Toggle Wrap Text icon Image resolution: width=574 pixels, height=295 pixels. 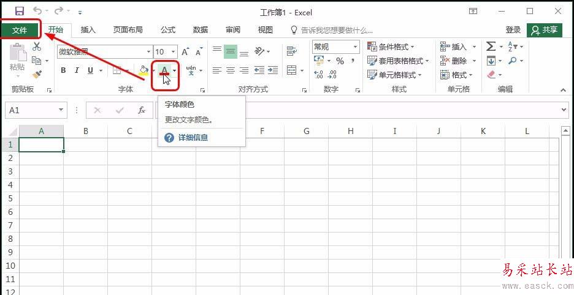291,51
